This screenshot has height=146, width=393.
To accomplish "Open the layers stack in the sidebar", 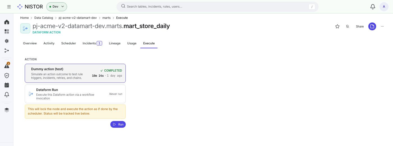I will point(7,110).
